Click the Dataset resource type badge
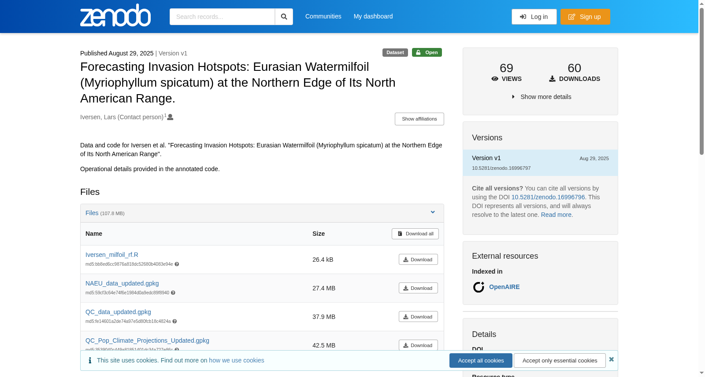The height and width of the screenshot is (377, 705). tap(395, 52)
